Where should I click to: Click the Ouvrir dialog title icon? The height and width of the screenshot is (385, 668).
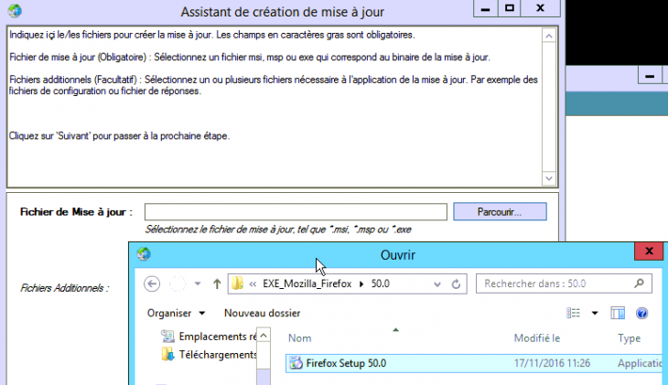tap(144, 254)
